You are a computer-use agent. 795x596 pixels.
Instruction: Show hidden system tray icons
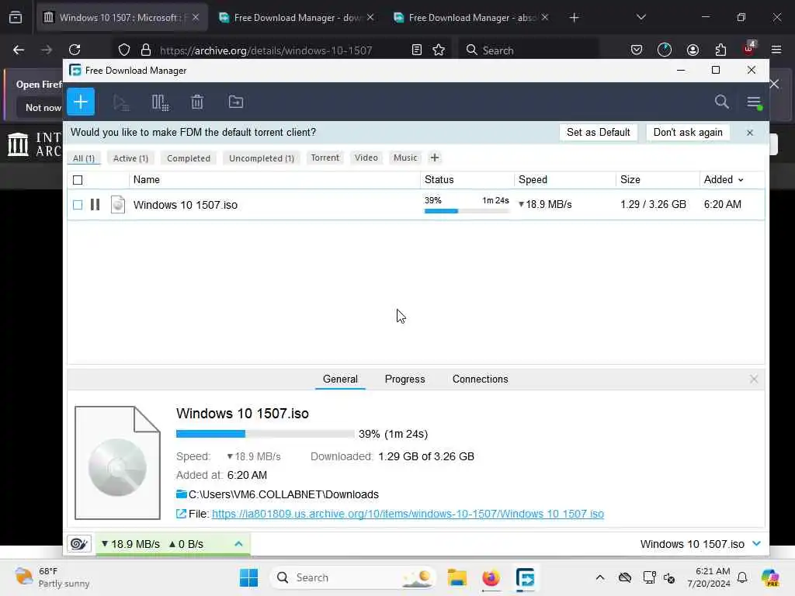(x=600, y=577)
